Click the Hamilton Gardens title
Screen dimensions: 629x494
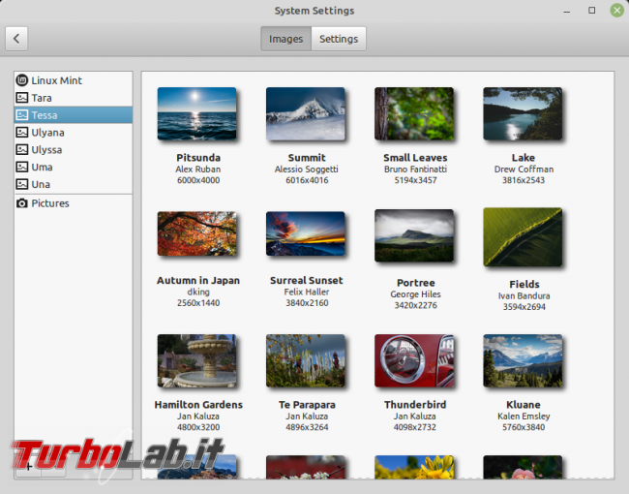198,405
